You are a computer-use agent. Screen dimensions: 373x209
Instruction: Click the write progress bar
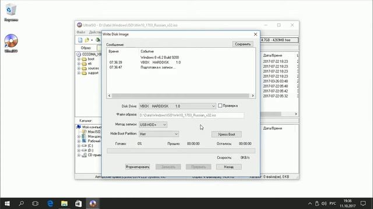pos(181,151)
